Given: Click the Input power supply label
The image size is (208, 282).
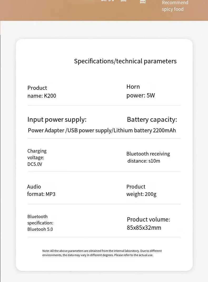Looking at the screenshot, I should [x=57, y=120].
